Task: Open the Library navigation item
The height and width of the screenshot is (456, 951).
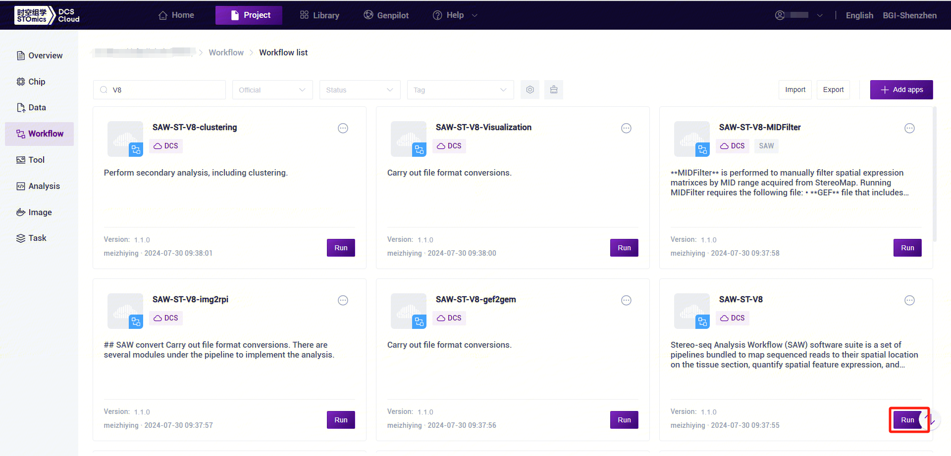Action: tap(319, 15)
